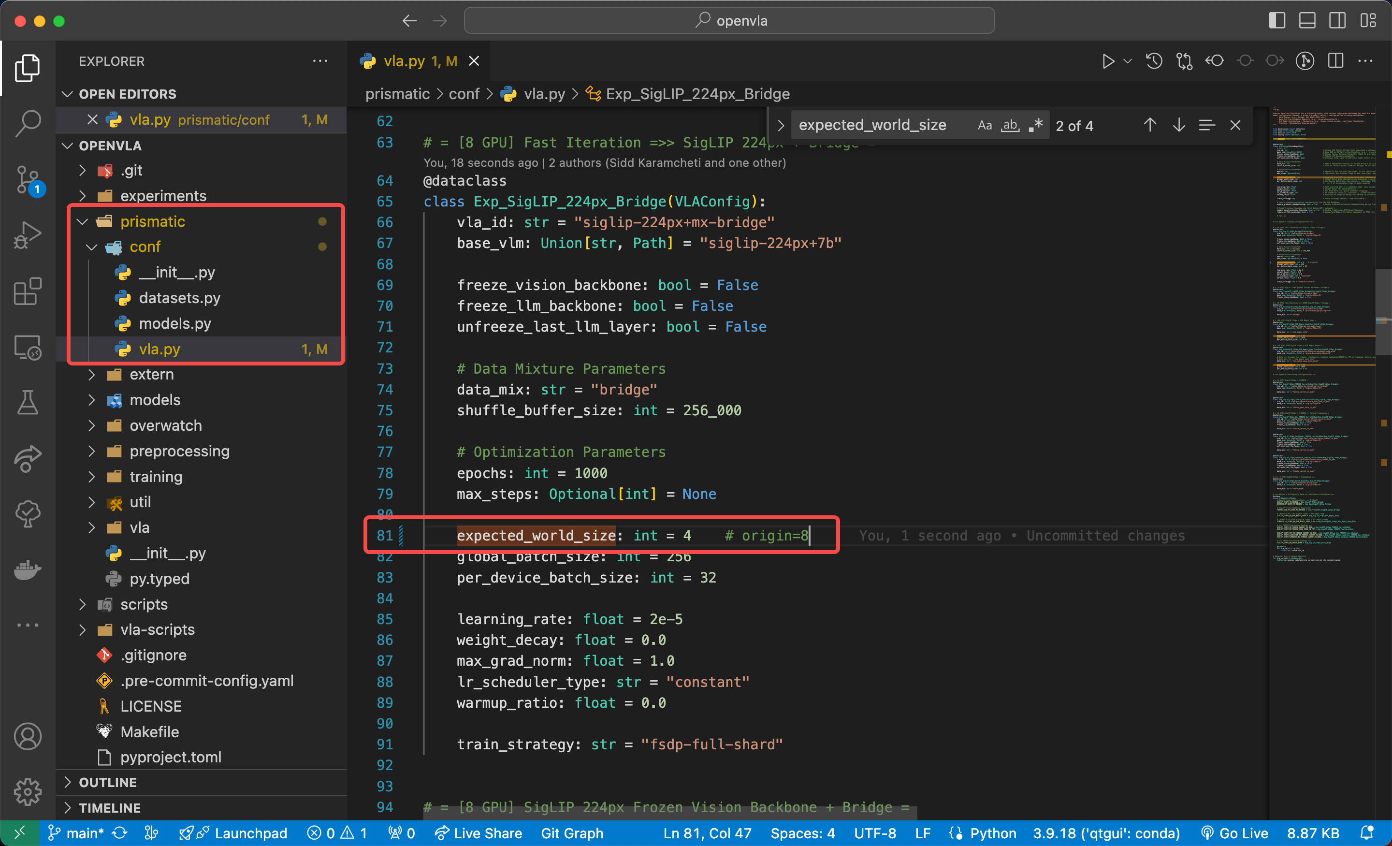Click the Run Python File play button
This screenshot has width=1392, height=846.
(1108, 61)
